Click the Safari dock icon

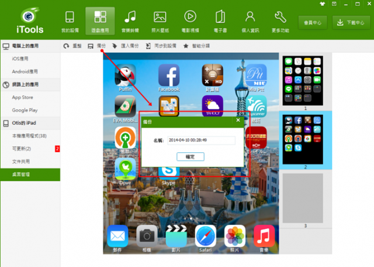pyautogui.click(x=206, y=236)
